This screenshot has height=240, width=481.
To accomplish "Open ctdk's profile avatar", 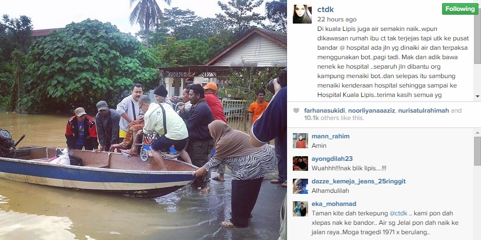I will [302, 14].
